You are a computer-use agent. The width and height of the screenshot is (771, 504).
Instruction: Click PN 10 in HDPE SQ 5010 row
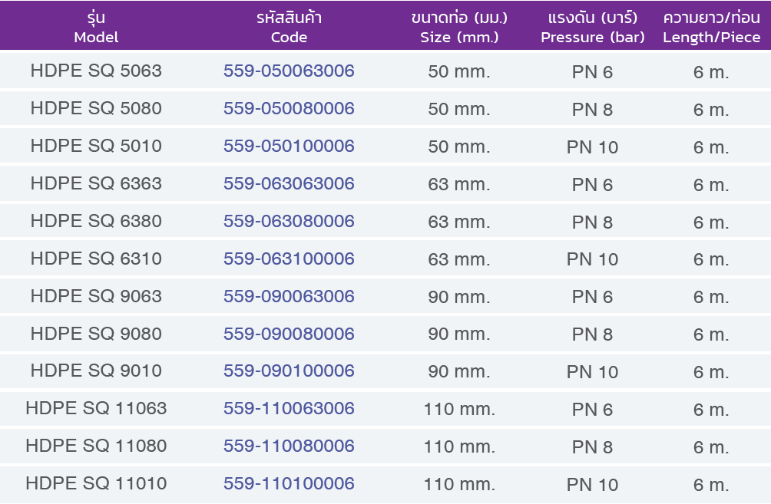pos(593,147)
